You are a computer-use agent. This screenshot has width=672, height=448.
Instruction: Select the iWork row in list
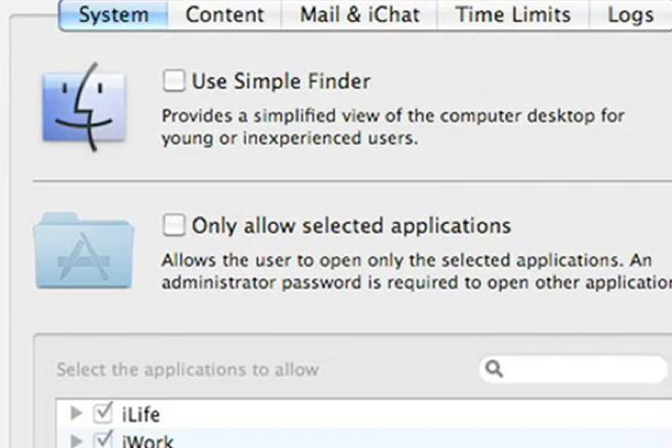(x=364, y=439)
